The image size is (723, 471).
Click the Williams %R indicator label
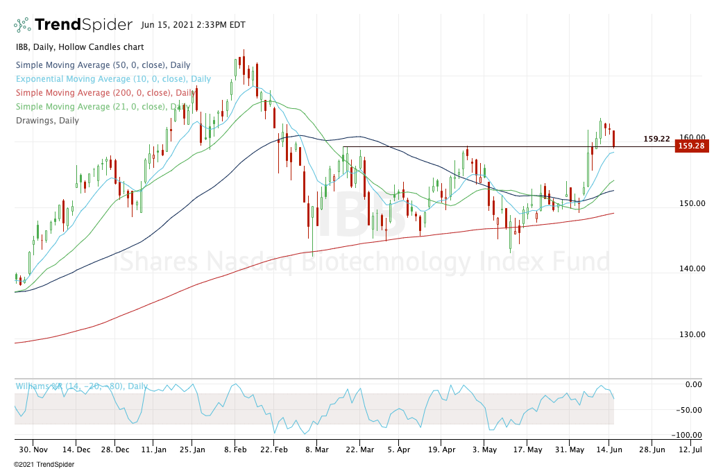pos(82,386)
